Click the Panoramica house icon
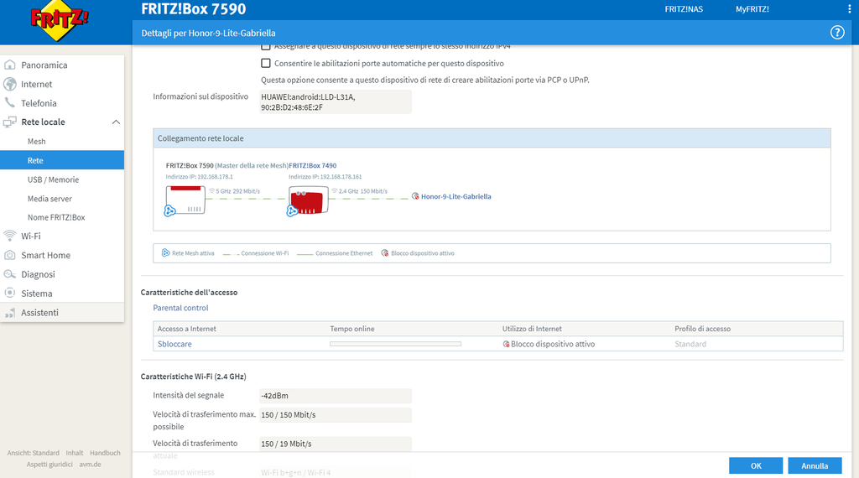The height and width of the screenshot is (478, 859). 10,65
